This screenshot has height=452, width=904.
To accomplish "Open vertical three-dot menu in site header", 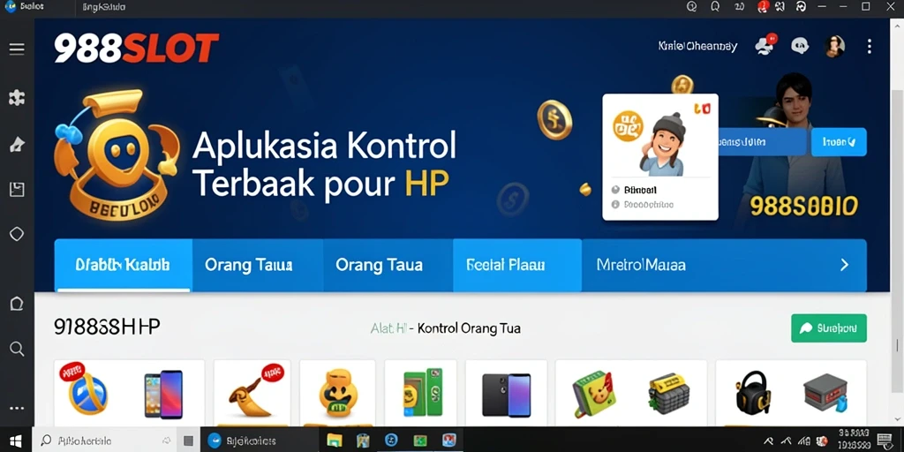I will point(869,46).
